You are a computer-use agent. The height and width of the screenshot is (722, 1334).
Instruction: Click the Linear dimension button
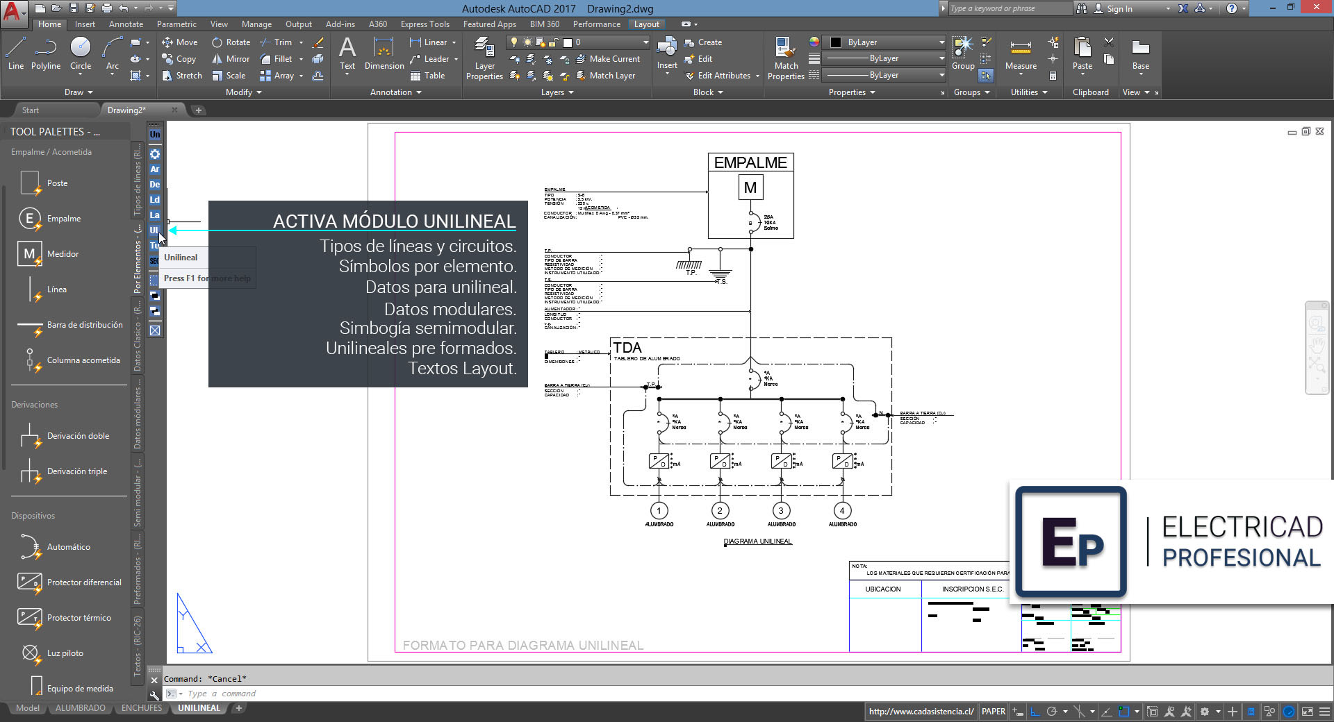point(429,42)
